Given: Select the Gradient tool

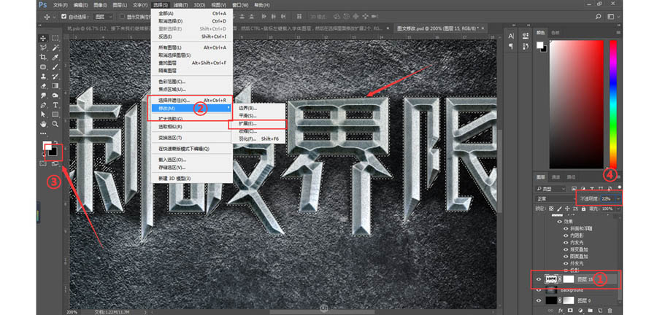Looking at the screenshot, I should (55, 86).
